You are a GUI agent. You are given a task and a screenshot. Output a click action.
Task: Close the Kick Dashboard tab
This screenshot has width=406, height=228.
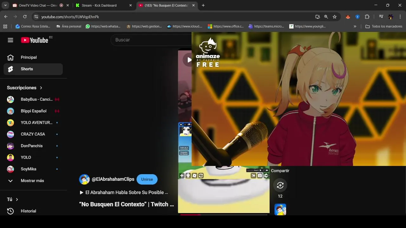[x=131, y=5]
